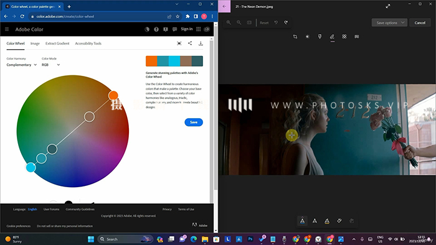Open the Accessibility Tools tab

click(x=88, y=44)
